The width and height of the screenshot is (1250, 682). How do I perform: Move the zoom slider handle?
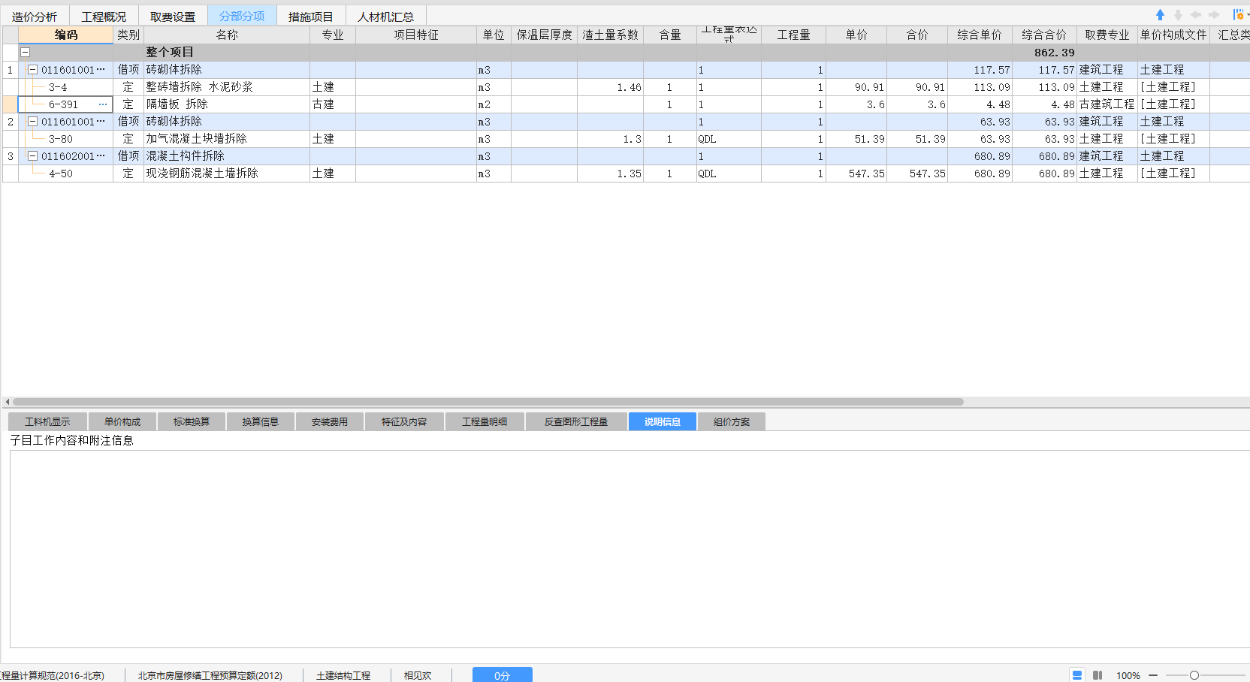point(1194,675)
